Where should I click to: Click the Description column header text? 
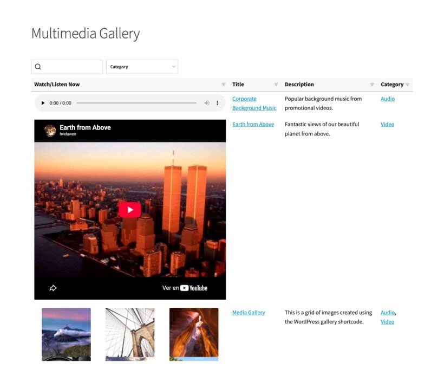(299, 85)
